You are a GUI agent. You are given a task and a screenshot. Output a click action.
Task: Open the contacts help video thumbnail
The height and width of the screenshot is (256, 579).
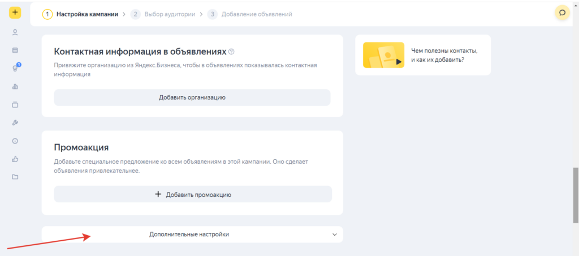click(383, 55)
